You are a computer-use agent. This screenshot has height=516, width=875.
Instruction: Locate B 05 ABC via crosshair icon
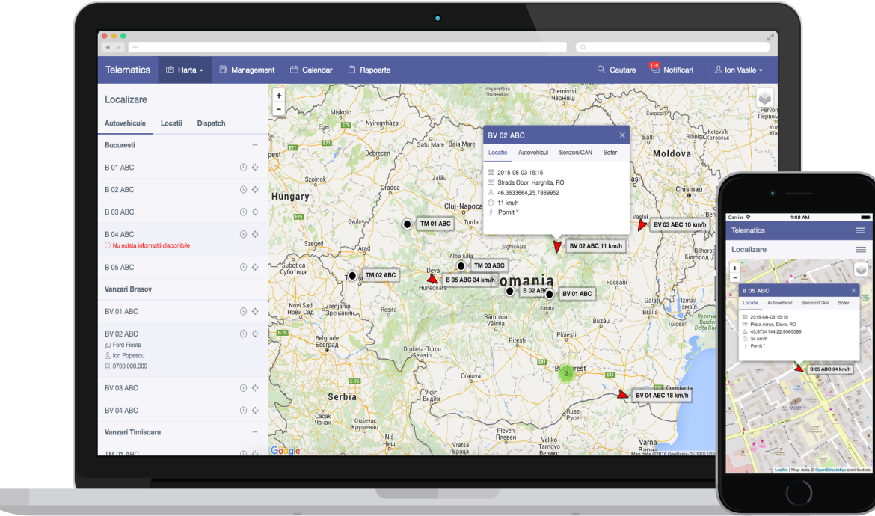pyautogui.click(x=255, y=267)
